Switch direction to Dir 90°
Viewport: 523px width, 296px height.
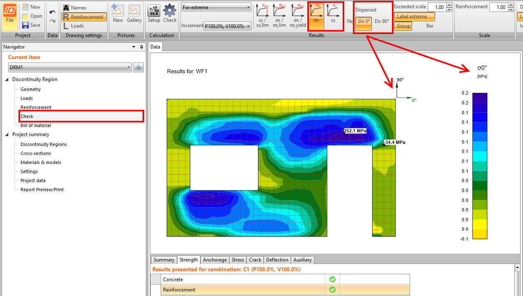pos(382,21)
